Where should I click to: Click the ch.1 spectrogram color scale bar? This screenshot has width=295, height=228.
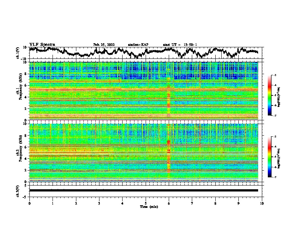(x=269, y=95)
